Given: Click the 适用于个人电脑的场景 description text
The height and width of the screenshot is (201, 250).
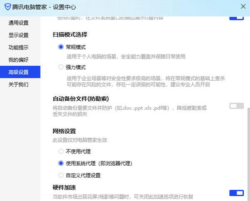Looking at the screenshot, I should coord(126,57).
